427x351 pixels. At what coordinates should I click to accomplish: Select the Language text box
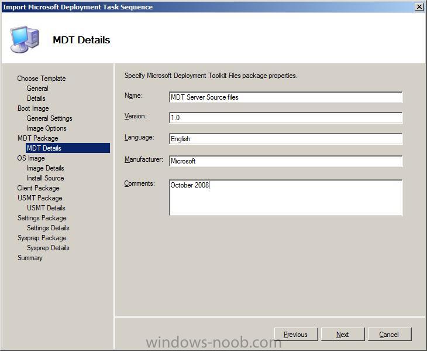(x=285, y=139)
